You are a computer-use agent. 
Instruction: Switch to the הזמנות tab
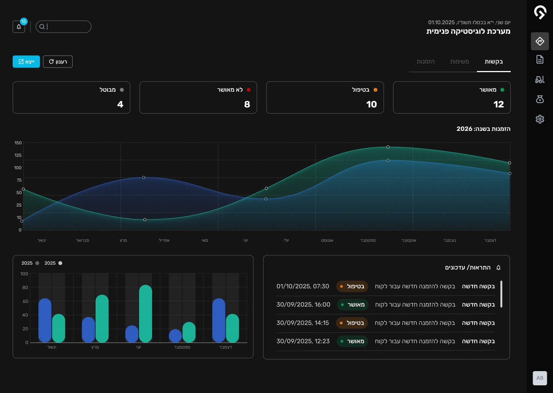[426, 61]
